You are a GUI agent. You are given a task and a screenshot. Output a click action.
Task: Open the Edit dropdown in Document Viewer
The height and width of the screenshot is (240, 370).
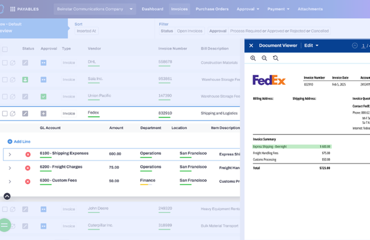coord(311,45)
